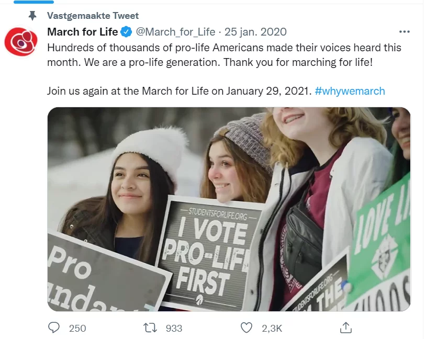The image size is (426, 339).
Task: Open the tweet via the 25 jan. 2020 date
Action: click(x=255, y=32)
